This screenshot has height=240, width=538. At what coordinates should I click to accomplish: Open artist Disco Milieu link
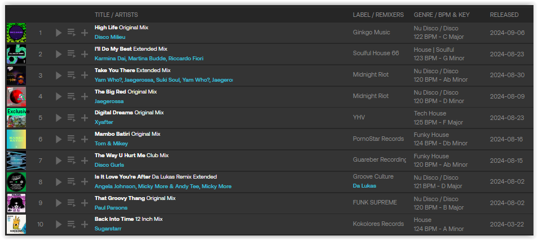[110, 37]
